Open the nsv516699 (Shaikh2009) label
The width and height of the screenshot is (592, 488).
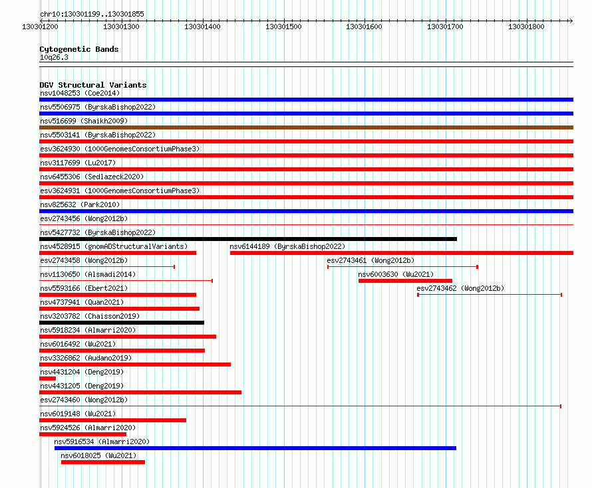click(x=84, y=121)
